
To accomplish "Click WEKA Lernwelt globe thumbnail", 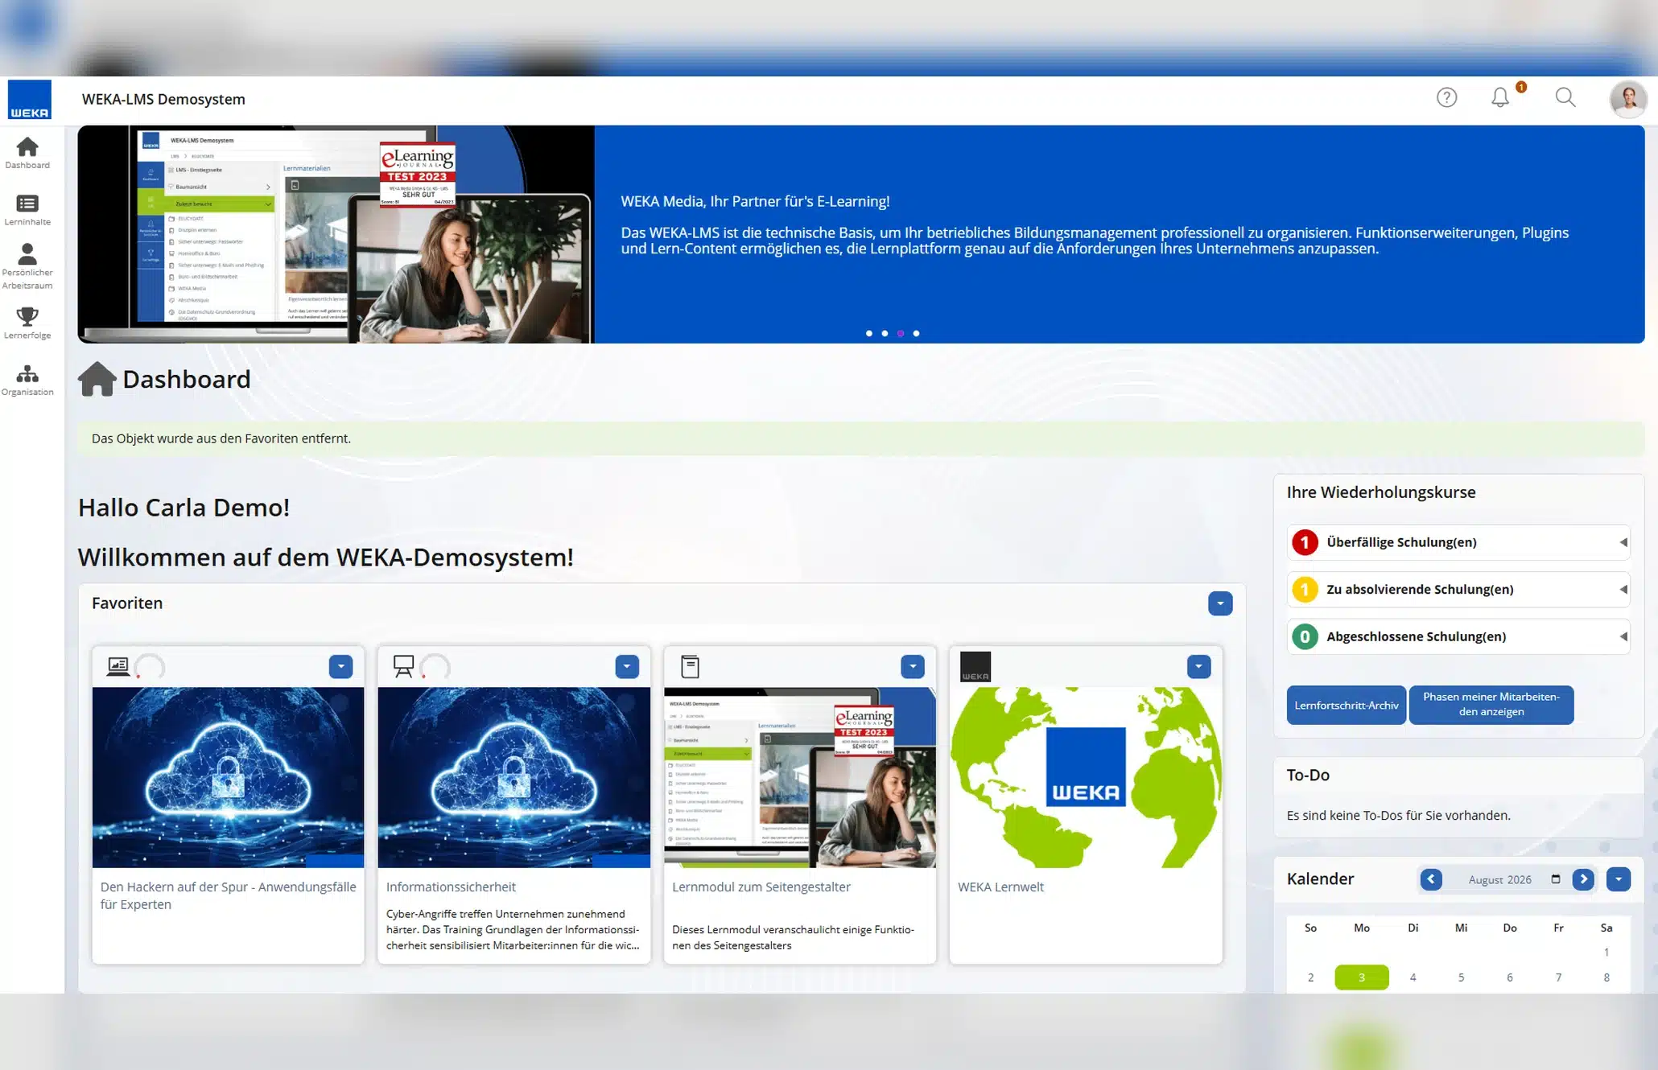I will 1086,777.
